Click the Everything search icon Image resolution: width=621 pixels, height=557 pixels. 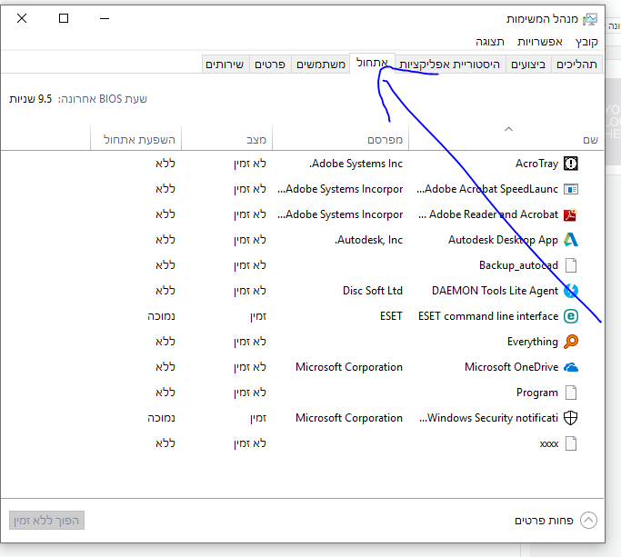[571, 342]
